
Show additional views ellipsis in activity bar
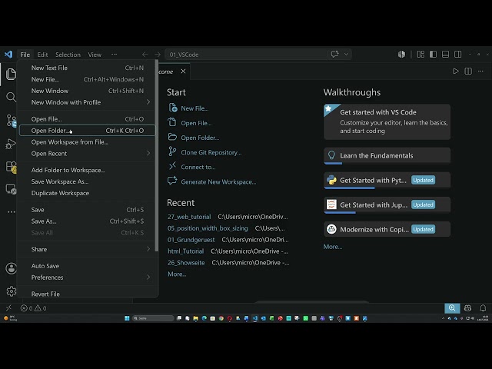point(12,212)
